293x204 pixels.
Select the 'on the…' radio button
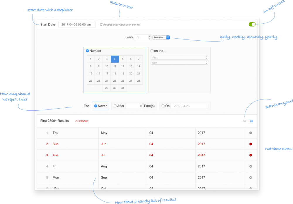[x=152, y=51]
